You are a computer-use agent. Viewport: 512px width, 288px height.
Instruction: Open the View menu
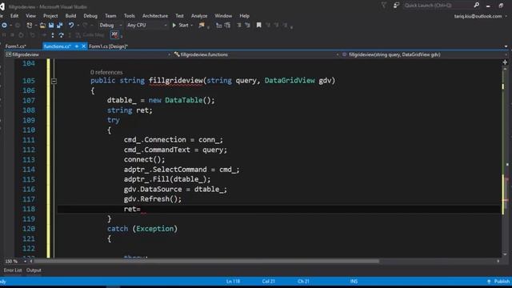[x=30, y=16]
